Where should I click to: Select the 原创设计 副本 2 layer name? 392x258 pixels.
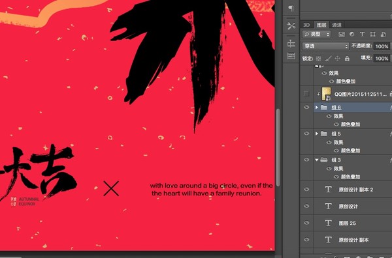coord(356,190)
